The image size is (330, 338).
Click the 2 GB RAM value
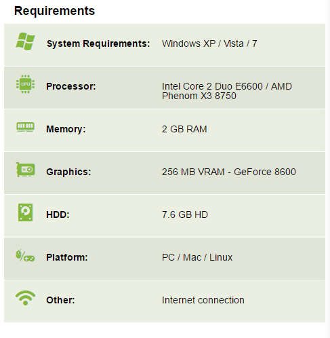pos(184,129)
